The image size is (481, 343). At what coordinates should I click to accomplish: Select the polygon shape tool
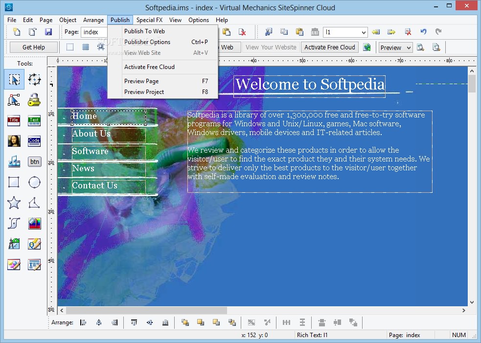[34, 203]
